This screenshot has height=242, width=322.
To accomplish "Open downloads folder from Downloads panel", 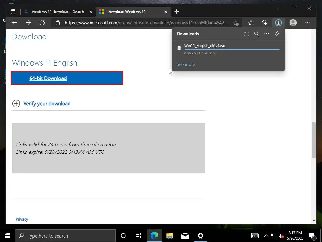I will (247, 34).
